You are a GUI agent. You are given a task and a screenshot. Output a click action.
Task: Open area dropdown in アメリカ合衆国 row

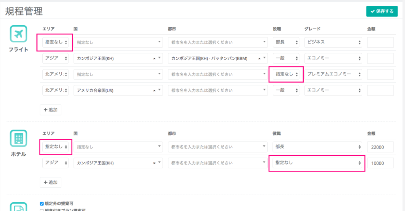(55, 90)
